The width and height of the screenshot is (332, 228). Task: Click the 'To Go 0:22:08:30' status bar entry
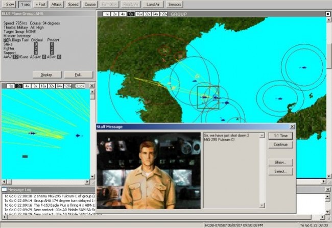pyautogui.click(x=314, y=225)
